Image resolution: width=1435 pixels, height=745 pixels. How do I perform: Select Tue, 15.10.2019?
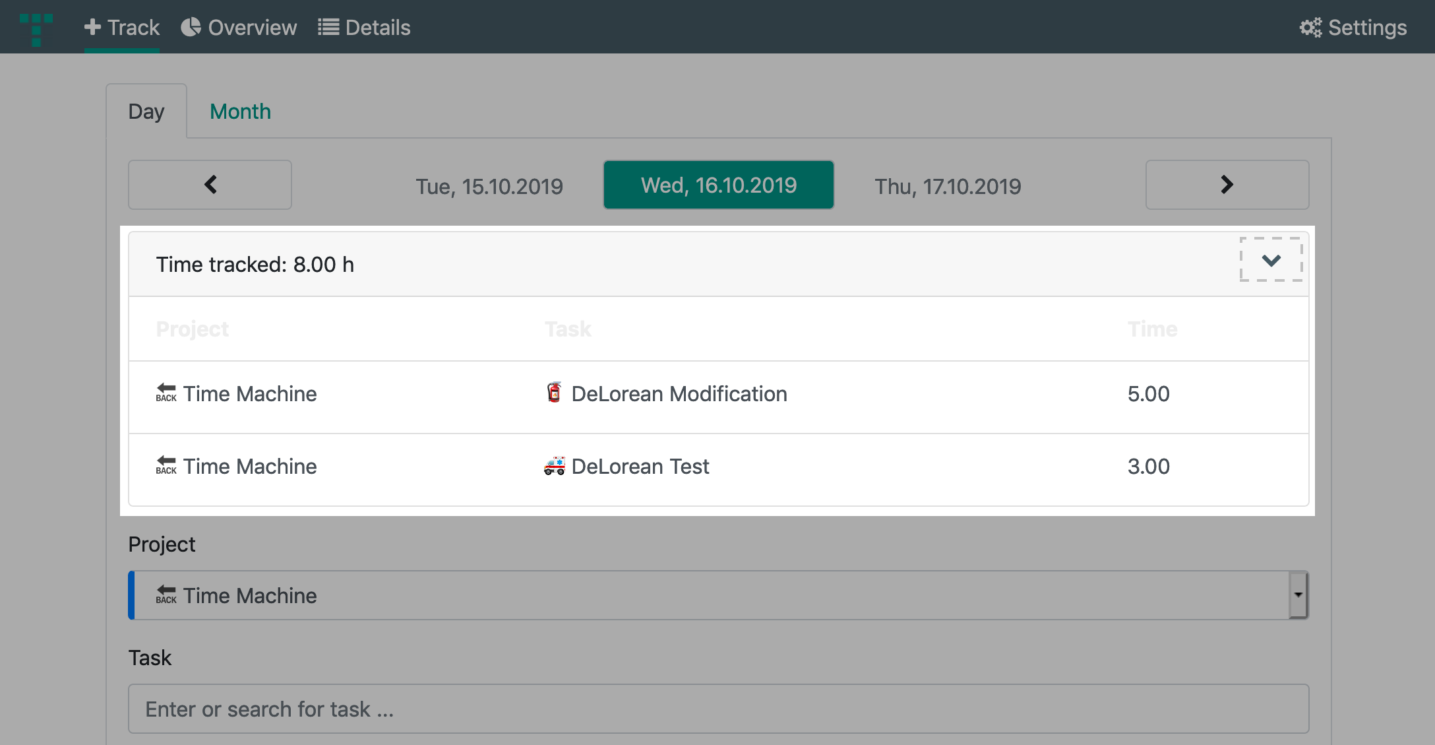coord(489,186)
